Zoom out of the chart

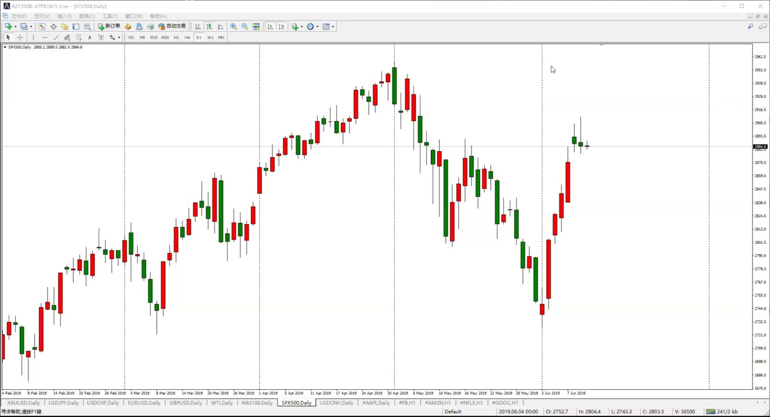pyautogui.click(x=245, y=27)
